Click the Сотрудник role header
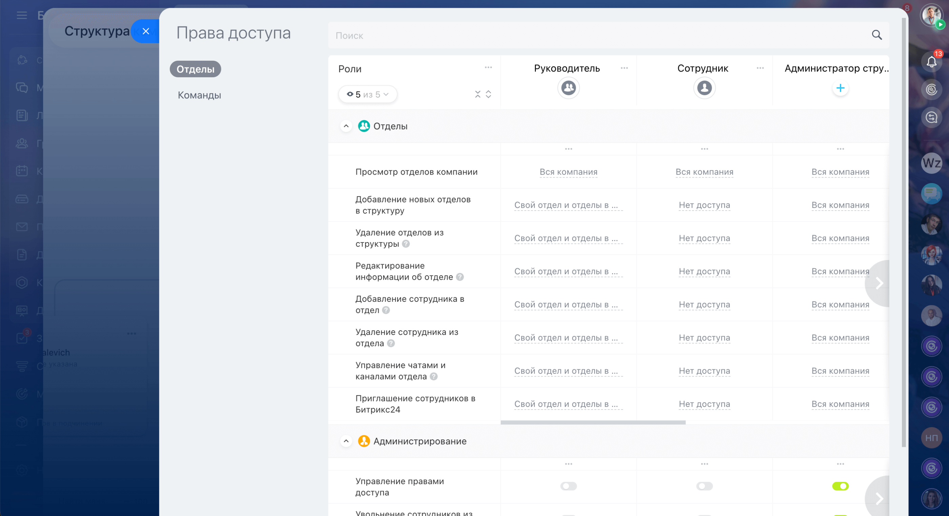 coord(703,68)
